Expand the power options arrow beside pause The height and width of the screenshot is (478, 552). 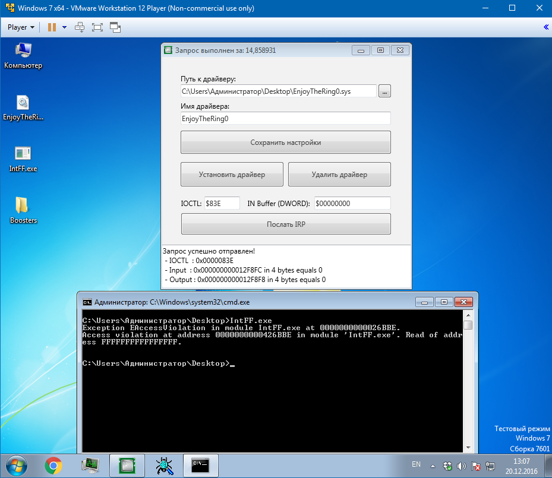[x=64, y=27]
